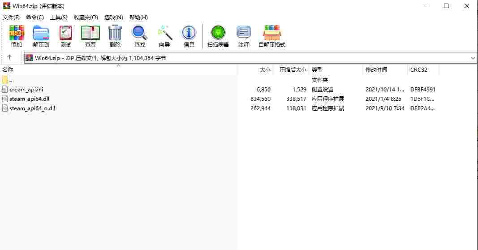
Task: Expand the address bar dropdown arrow
Action: 473,58
